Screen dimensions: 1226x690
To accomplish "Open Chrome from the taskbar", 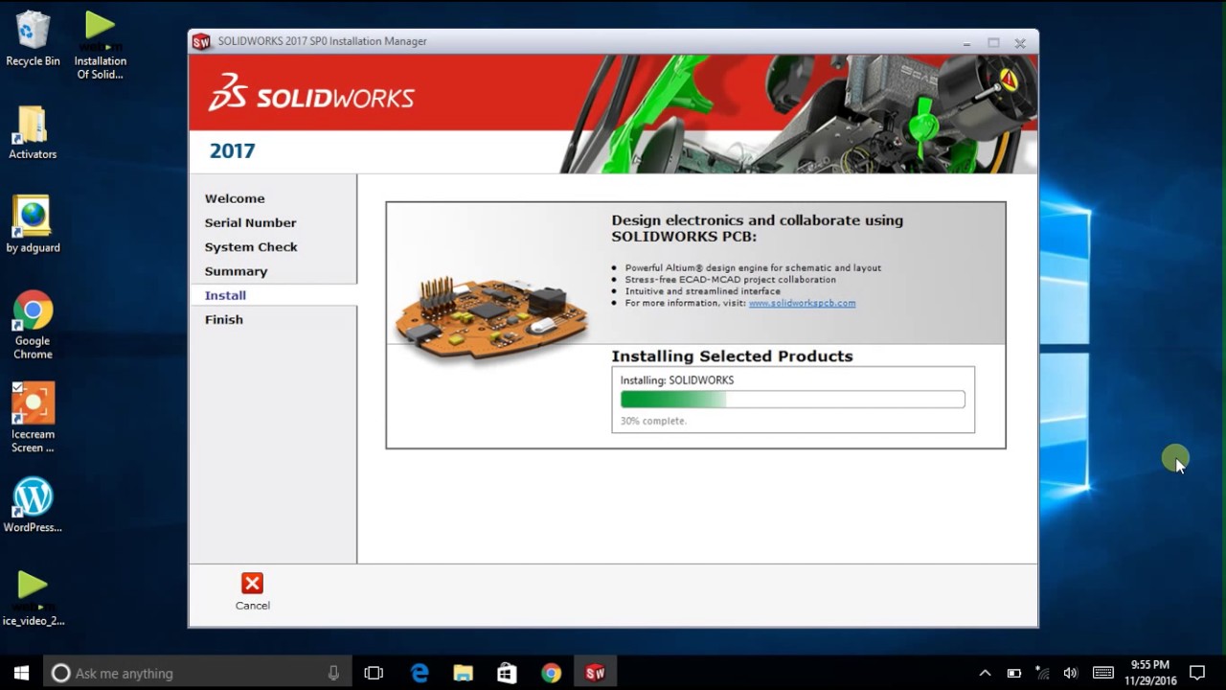I will [x=551, y=673].
